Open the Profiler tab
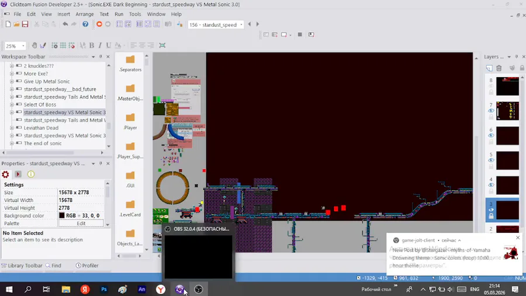The width and height of the screenshot is (526, 296). [87, 266]
